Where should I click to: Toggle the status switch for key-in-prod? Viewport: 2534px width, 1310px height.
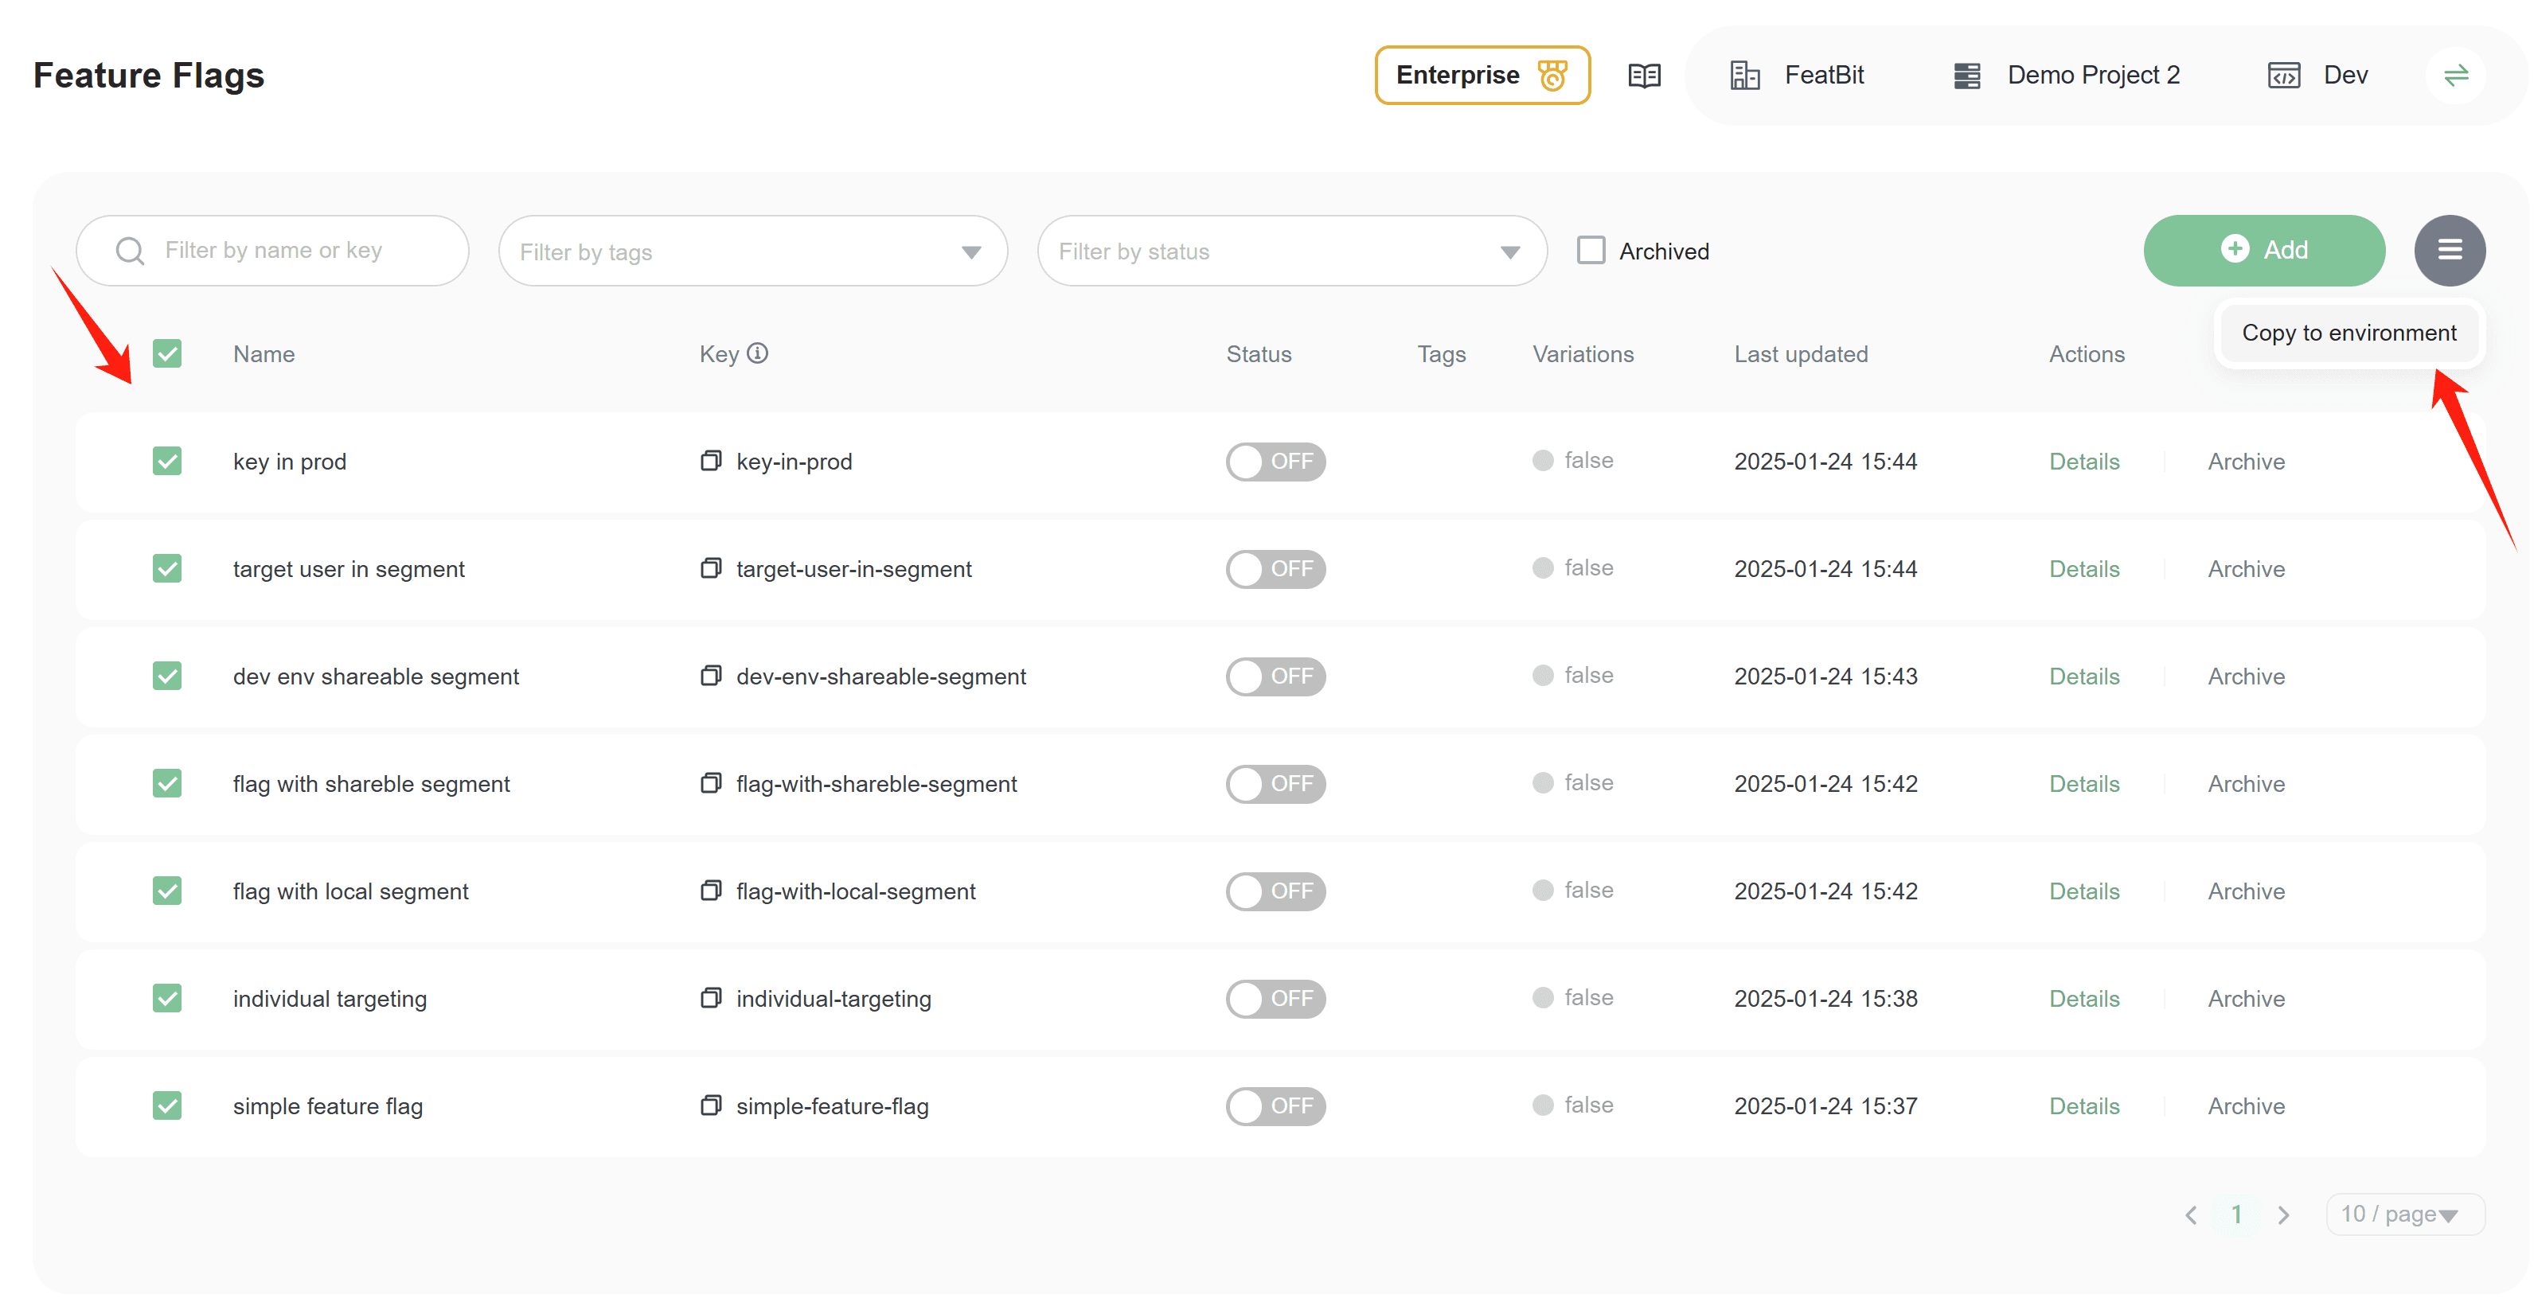click(1275, 461)
